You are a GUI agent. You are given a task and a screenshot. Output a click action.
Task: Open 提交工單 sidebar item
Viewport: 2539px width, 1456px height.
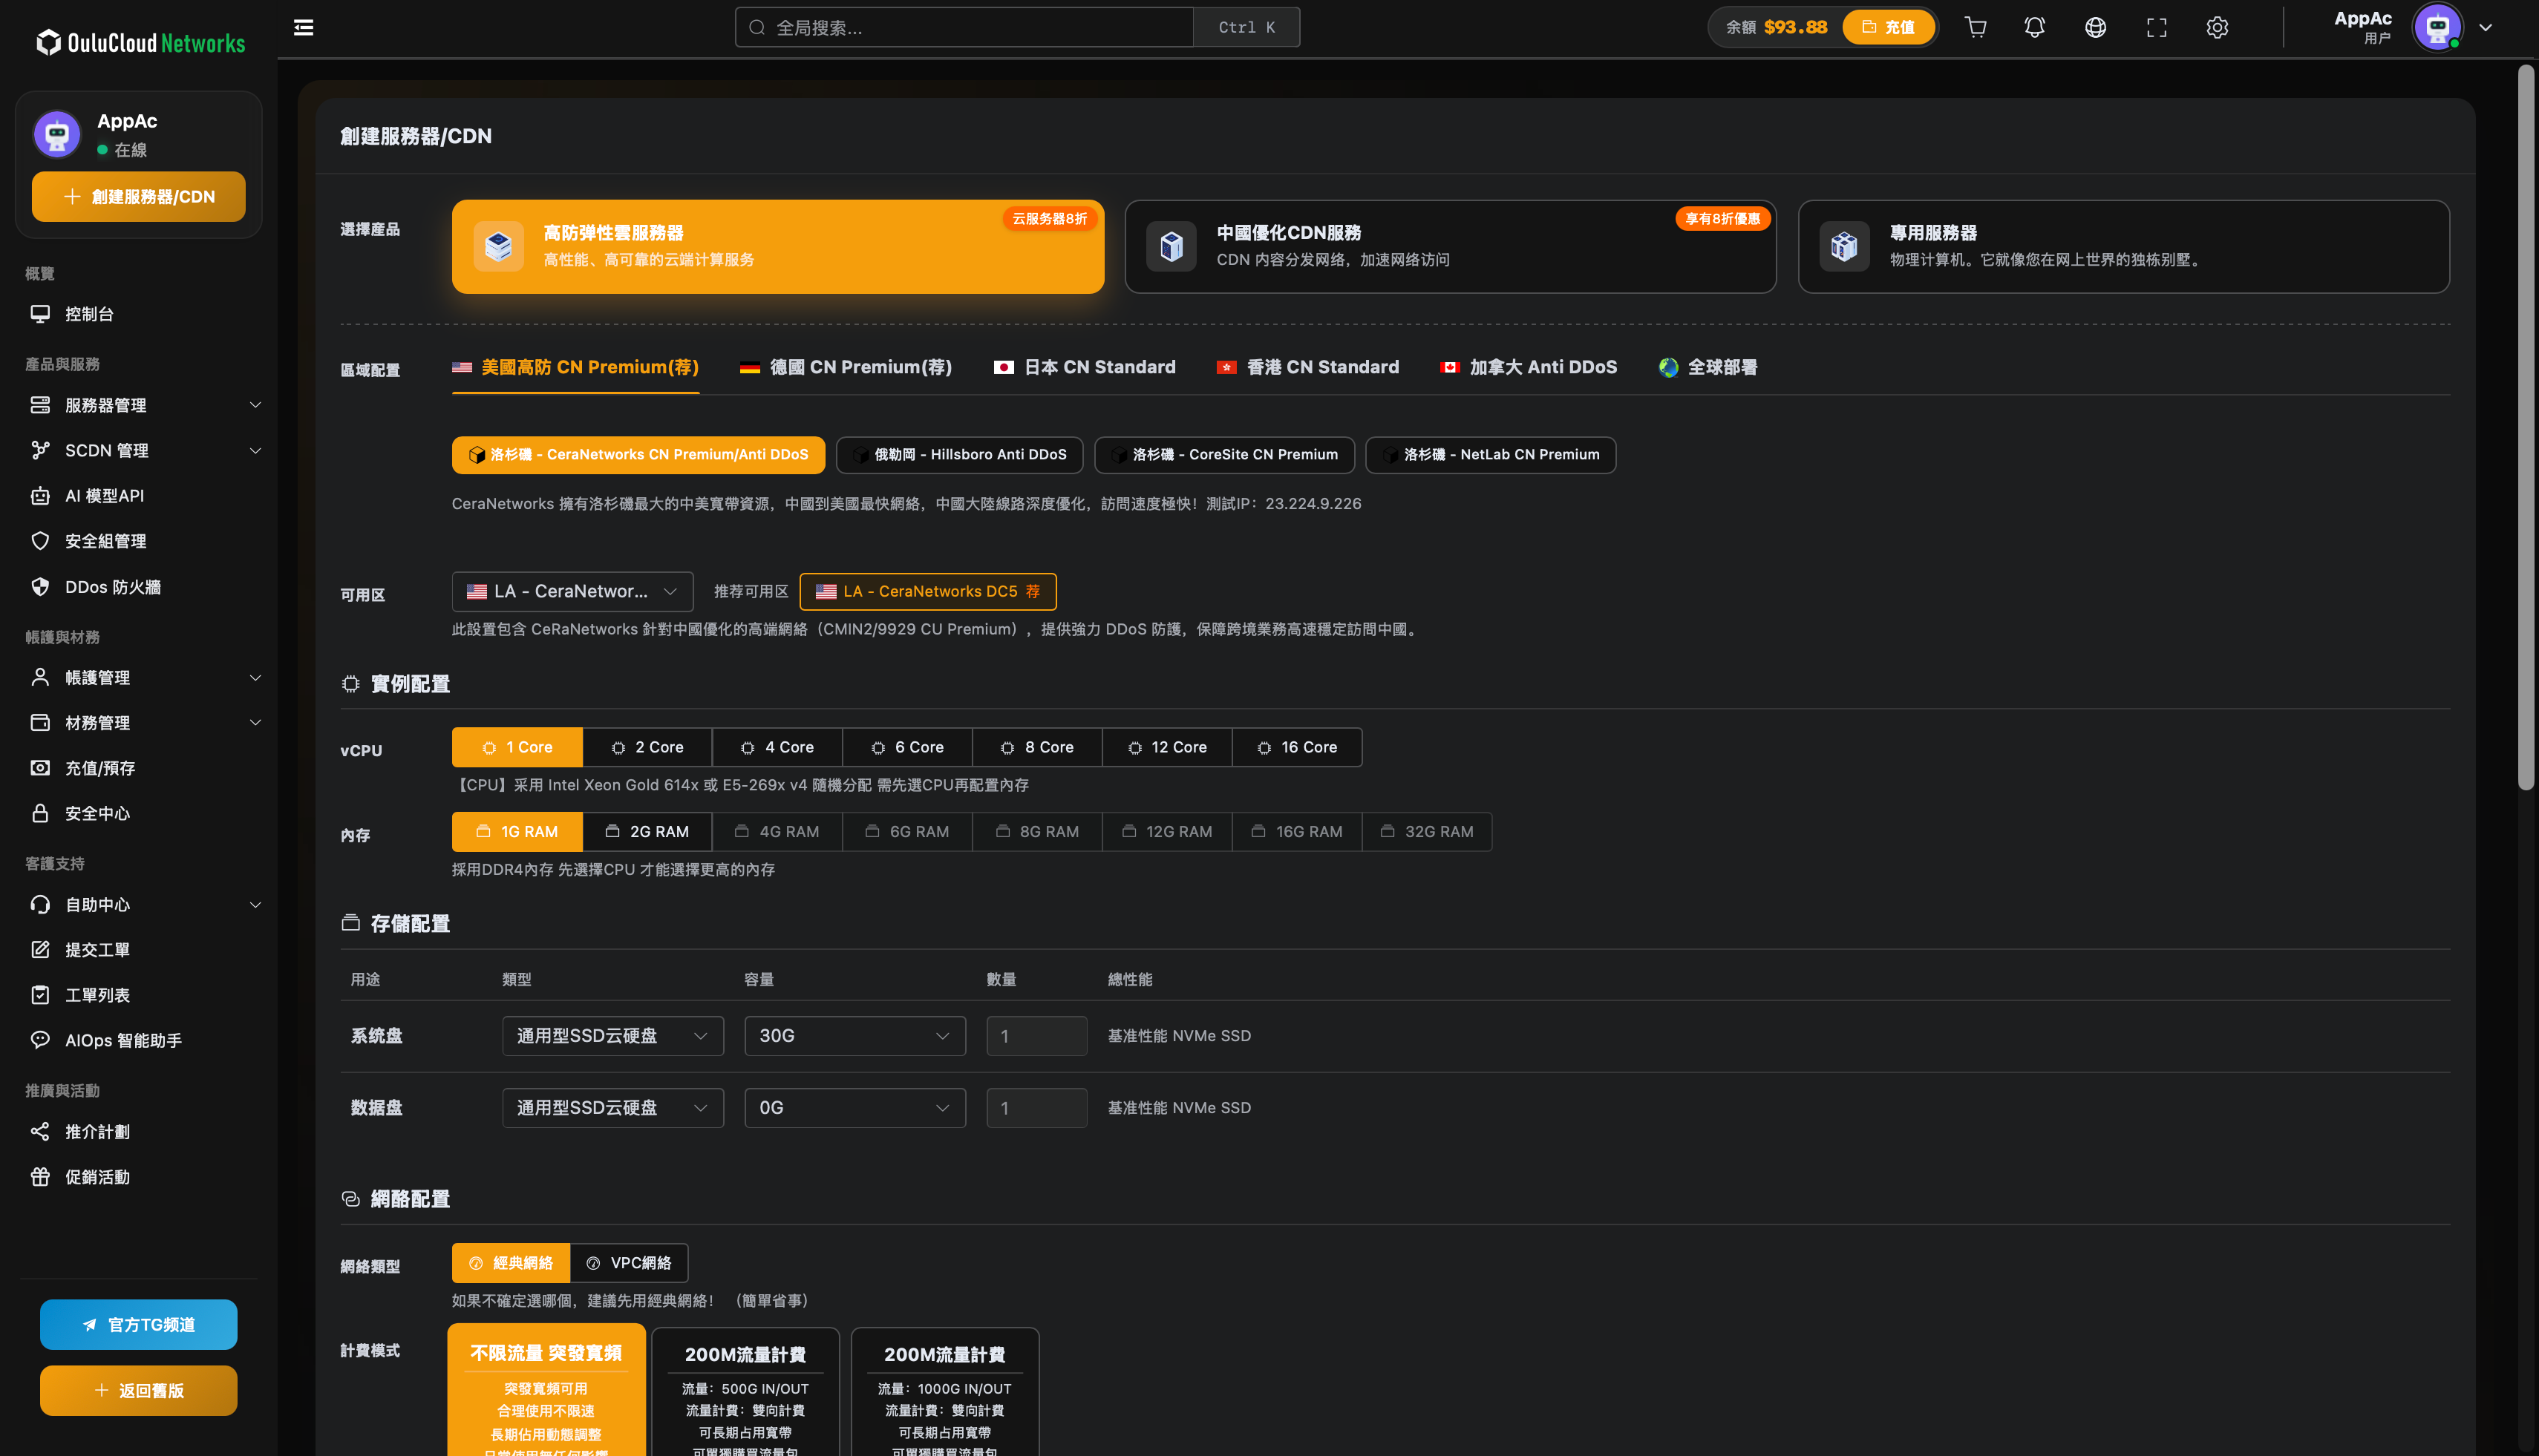pyautogui.click(x=138, y=950)
